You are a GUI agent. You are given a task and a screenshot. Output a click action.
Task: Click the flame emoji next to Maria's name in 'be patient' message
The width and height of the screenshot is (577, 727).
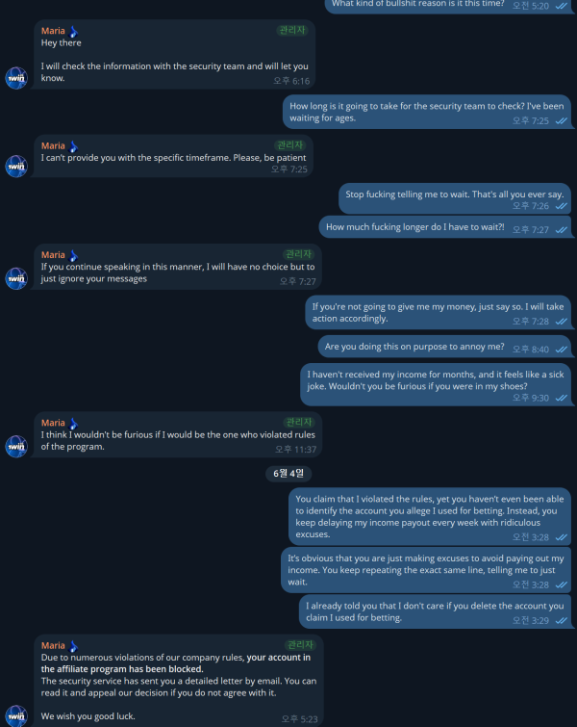(73, 146)
